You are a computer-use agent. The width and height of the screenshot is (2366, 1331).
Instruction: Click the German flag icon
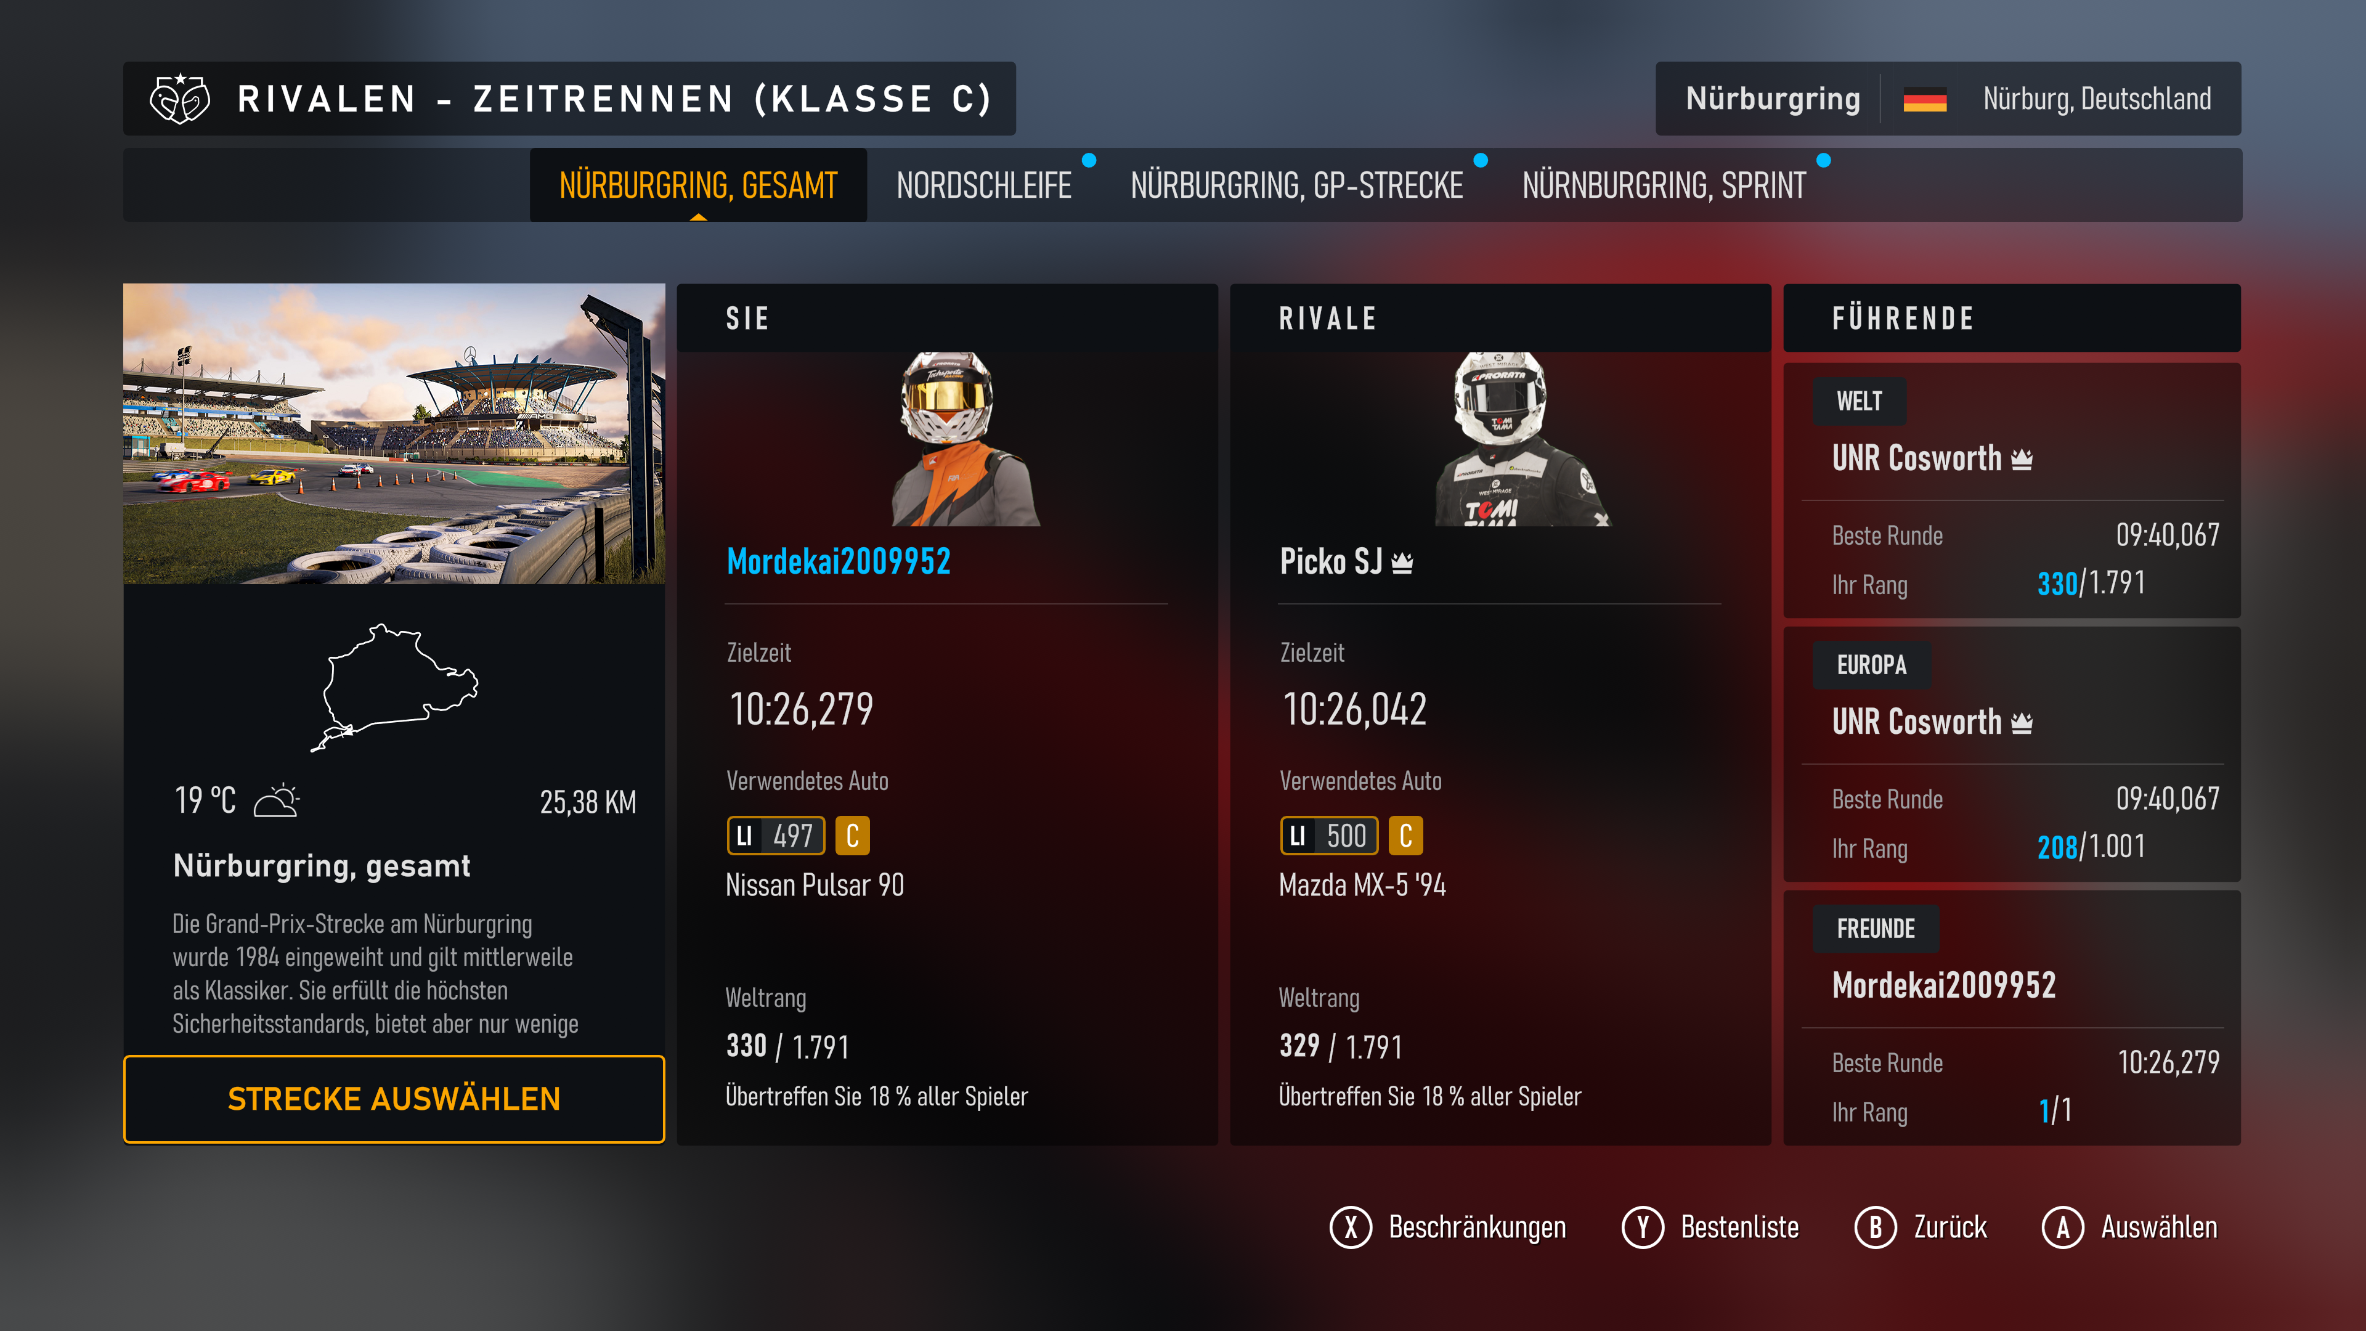(x=1925, y=99)
